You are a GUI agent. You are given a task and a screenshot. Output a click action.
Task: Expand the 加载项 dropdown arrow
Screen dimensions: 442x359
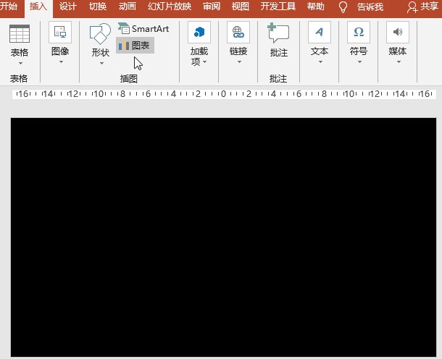(x=204, y=62)
